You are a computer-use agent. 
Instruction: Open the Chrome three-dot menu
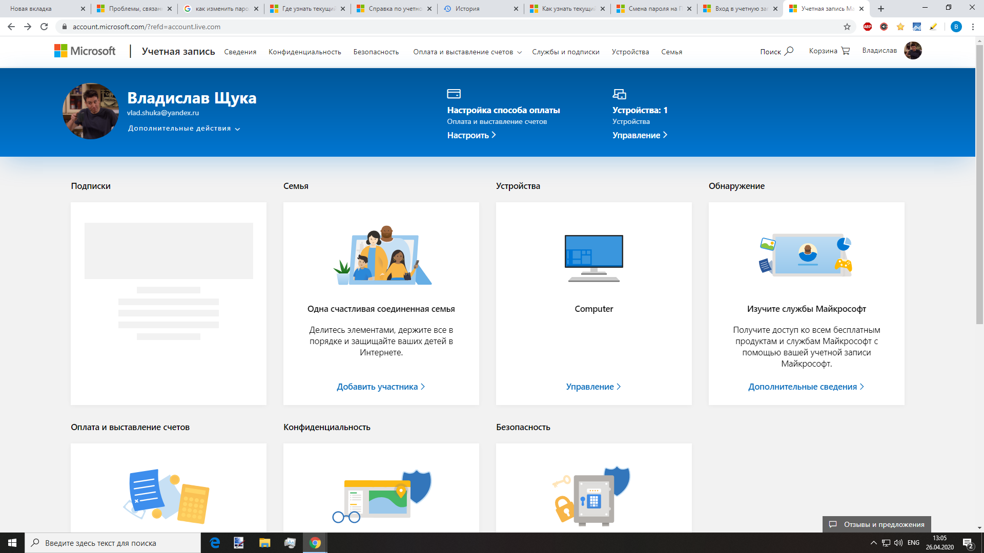(x=973, y=27)
